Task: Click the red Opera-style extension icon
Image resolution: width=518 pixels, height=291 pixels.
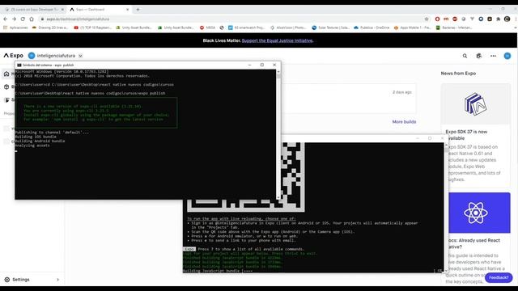Action: click(x=437, y=19)
